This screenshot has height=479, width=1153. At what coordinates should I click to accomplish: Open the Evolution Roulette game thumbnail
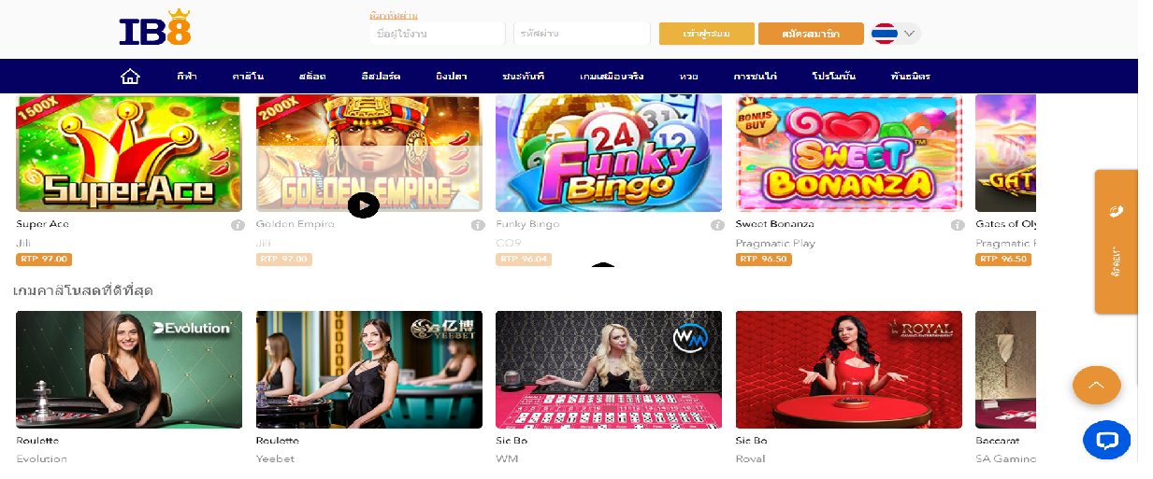click(x=129, y=370)
